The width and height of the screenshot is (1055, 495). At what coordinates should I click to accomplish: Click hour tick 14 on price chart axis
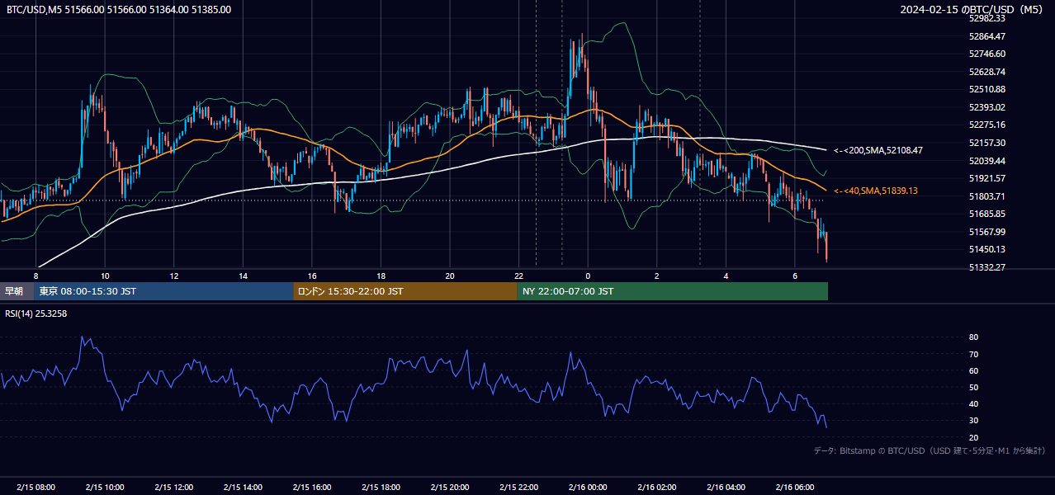click(244, 276)
